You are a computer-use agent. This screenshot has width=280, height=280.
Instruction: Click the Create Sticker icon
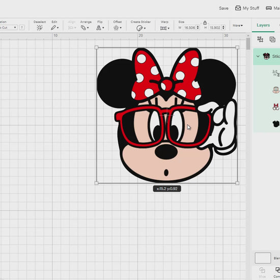[139, 28]
